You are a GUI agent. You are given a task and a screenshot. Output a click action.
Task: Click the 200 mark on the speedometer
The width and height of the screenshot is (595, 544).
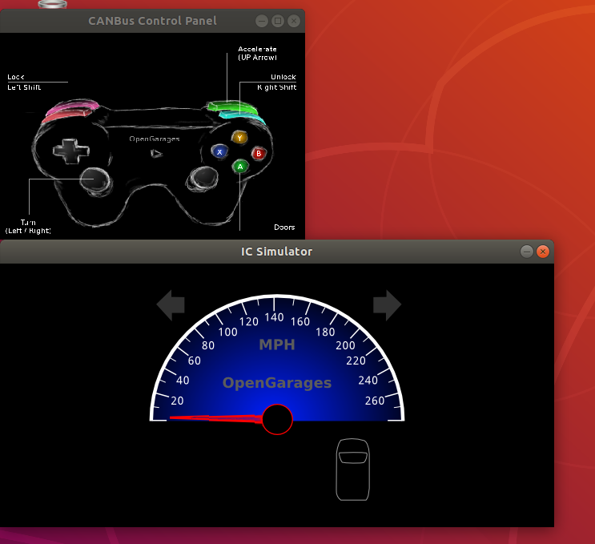(345, 345)
